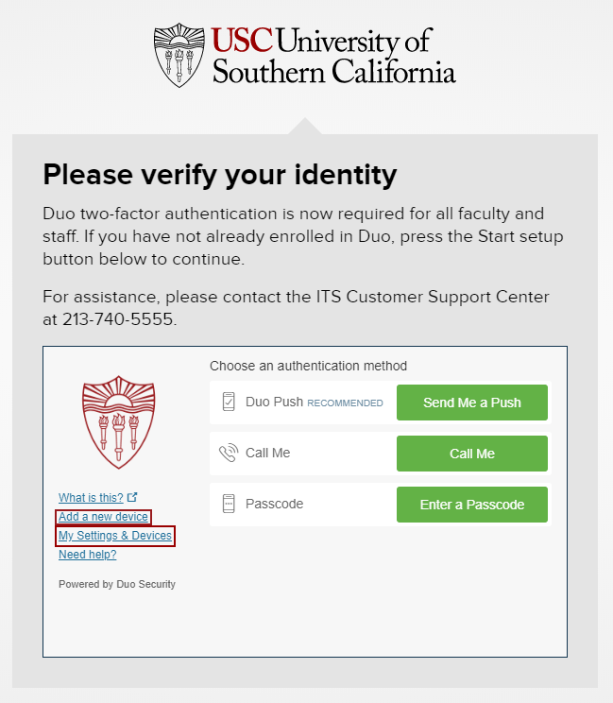
Task: Click the Passcode device icon
Action: [x=228, y=504]
